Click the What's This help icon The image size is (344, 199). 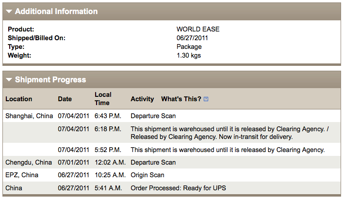click(x=206, y=99)
